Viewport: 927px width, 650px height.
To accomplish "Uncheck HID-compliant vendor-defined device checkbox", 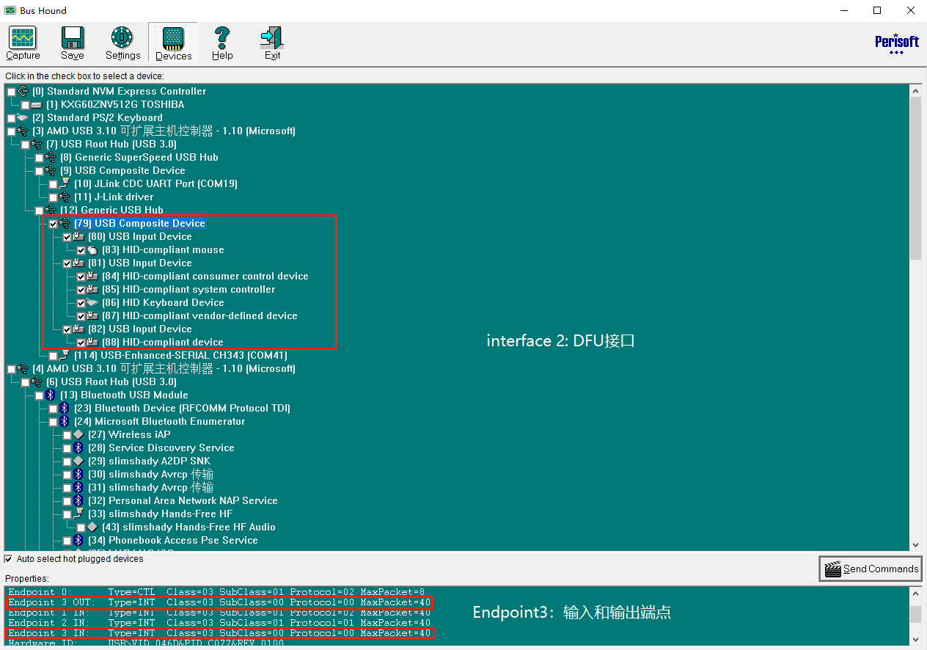I will point(81,316).
